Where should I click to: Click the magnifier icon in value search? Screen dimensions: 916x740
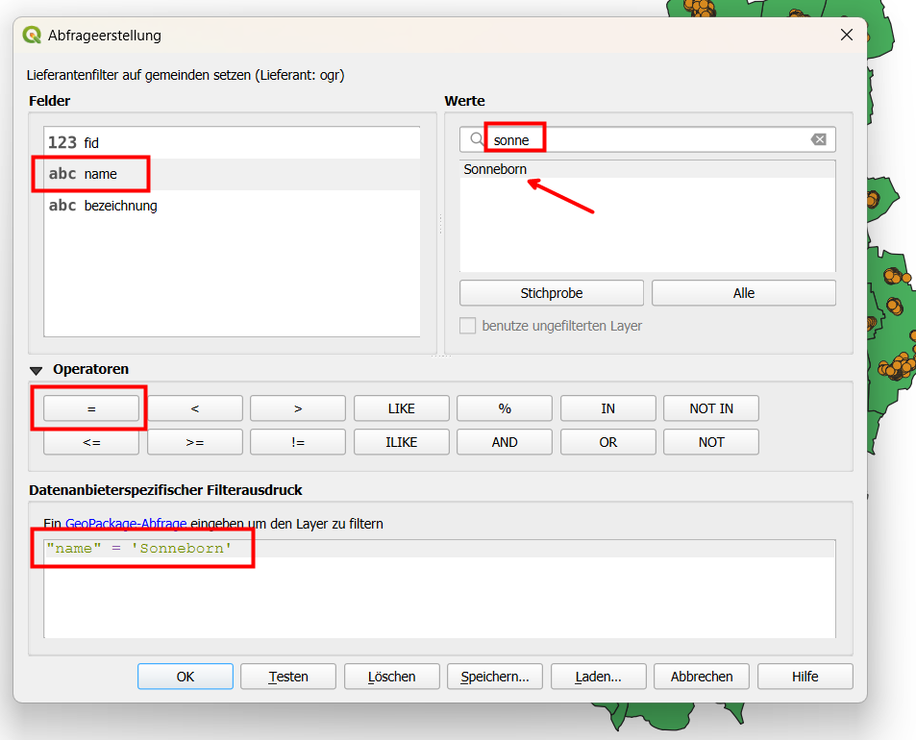coord(477,139)
